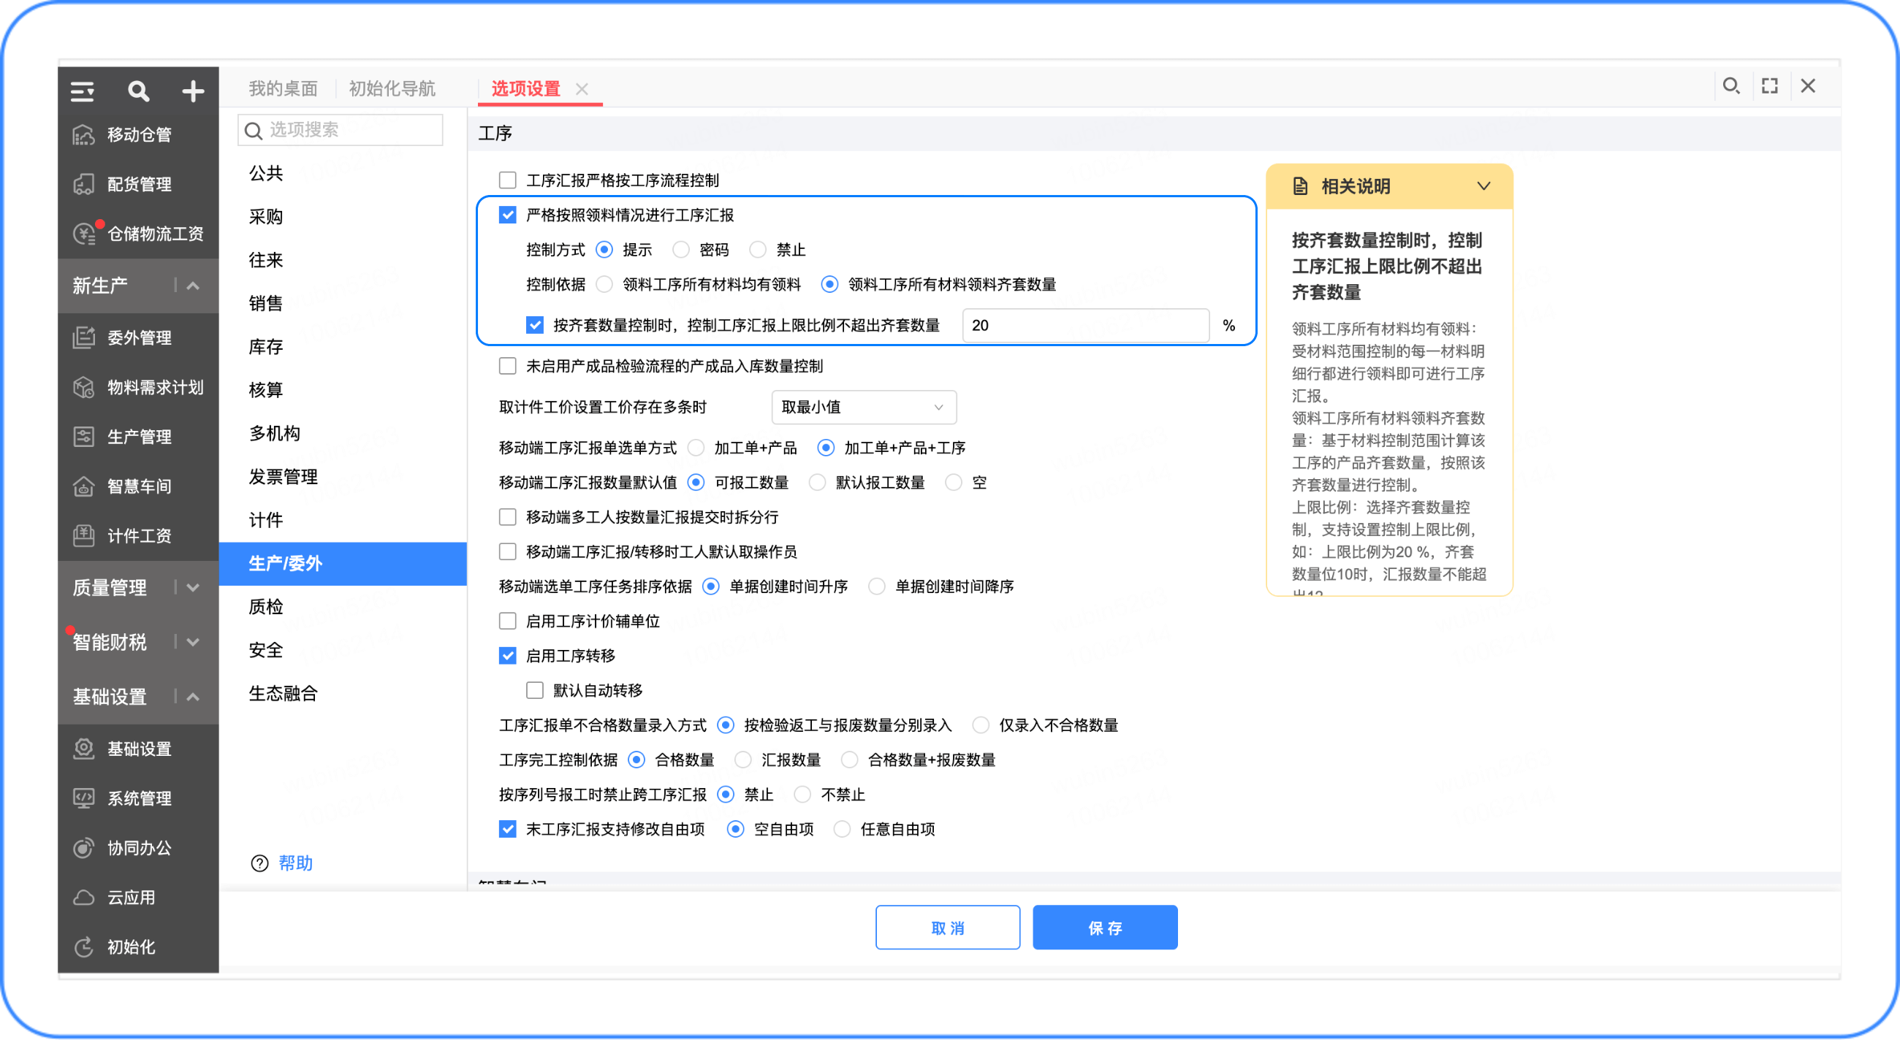Click the 保存 button

1105,928
